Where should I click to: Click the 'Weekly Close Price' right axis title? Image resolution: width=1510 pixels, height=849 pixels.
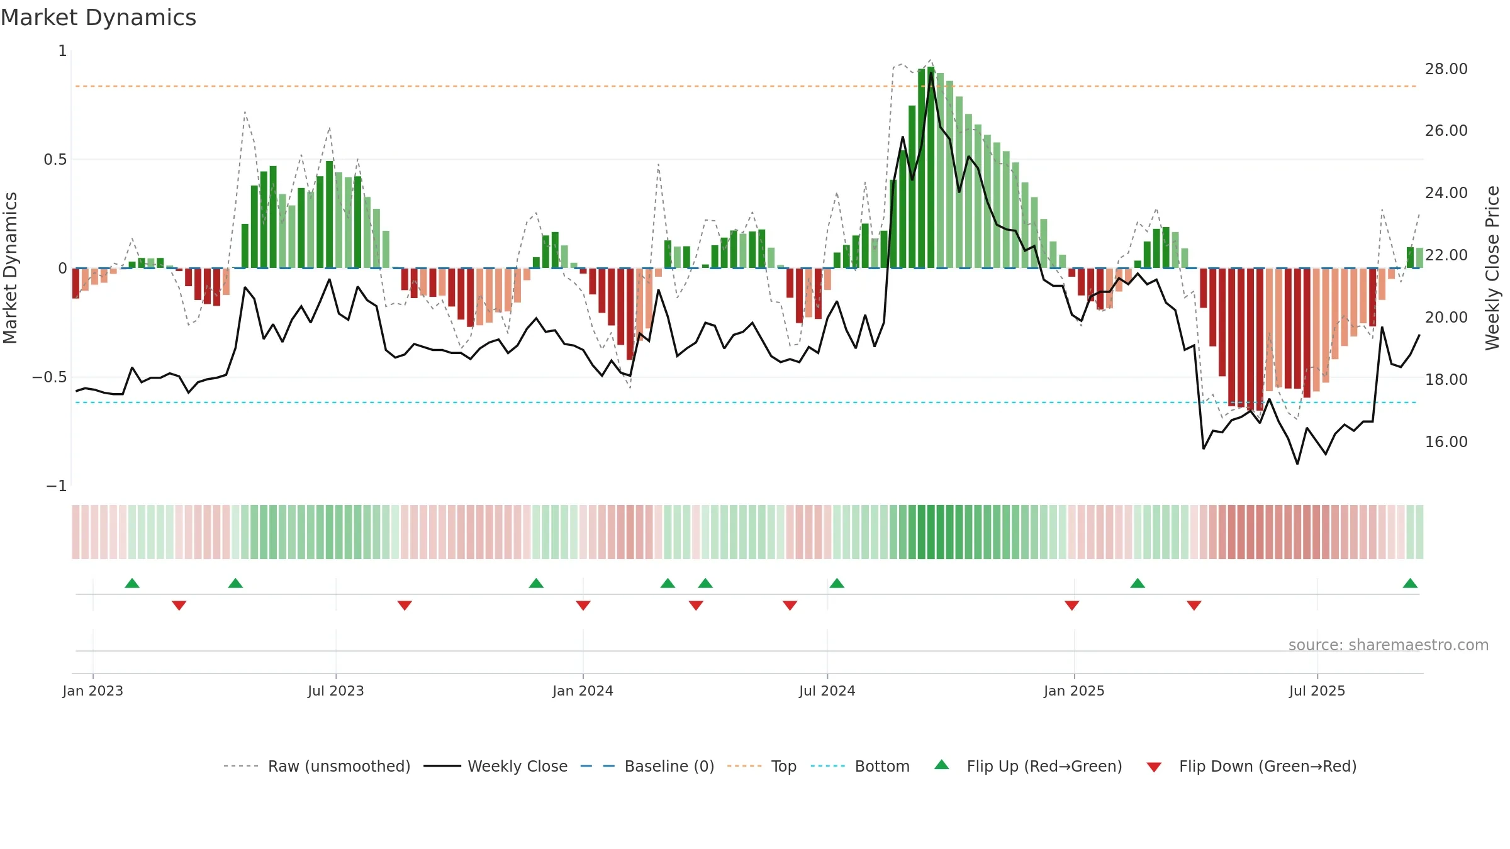[x=1492, y=268]
